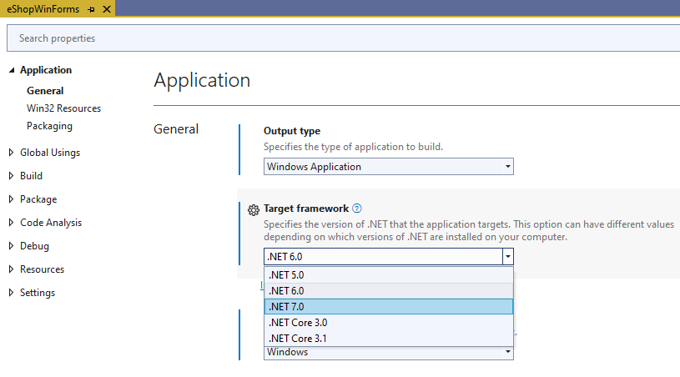Pin the eShopWinForms tab
Screen dimensions: 680x377
[x=91, y=9]
